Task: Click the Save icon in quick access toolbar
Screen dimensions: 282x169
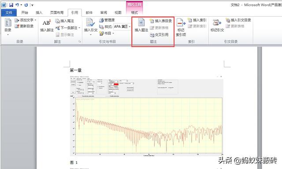Action: click(11, 5)
